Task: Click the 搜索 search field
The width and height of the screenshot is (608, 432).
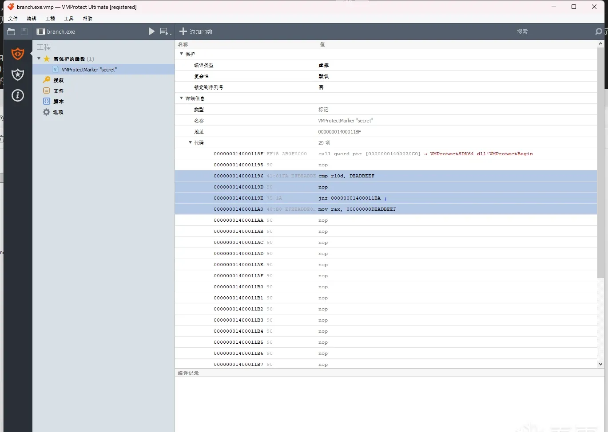Action: 522,31
